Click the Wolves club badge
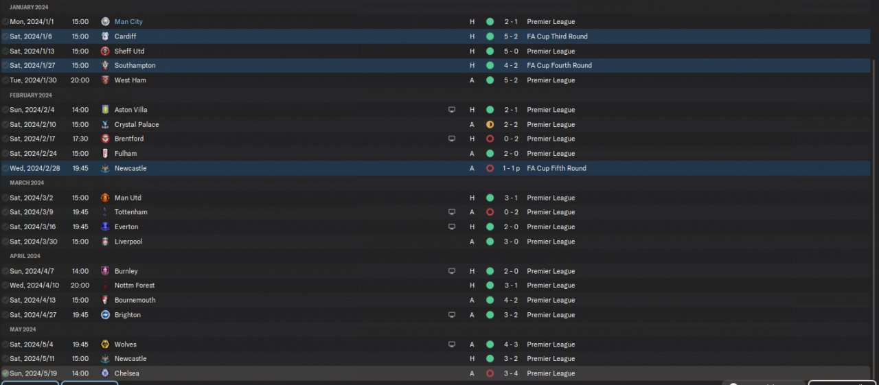 (105, 345)
